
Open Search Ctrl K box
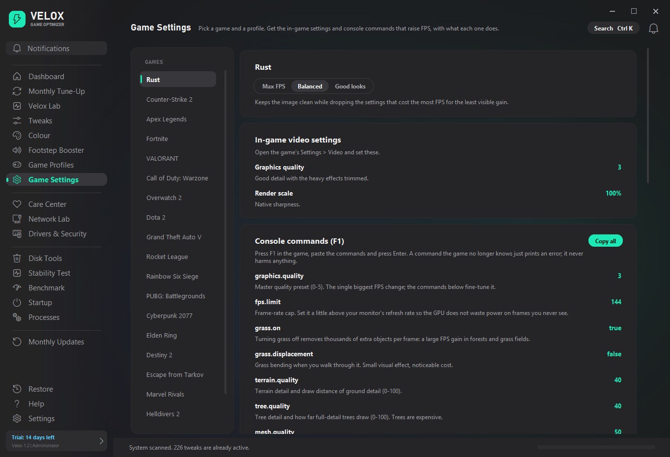613,28
